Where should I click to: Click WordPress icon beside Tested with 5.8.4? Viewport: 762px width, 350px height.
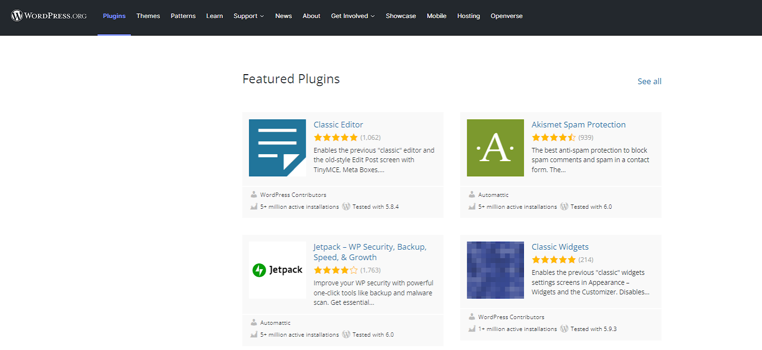[346, 206]
